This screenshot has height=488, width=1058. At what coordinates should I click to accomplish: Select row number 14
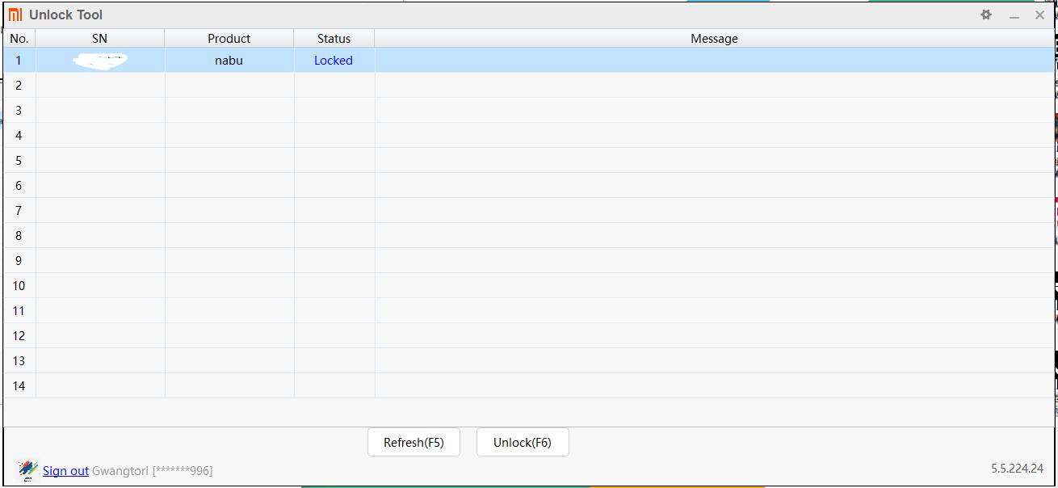pos(19,385)
